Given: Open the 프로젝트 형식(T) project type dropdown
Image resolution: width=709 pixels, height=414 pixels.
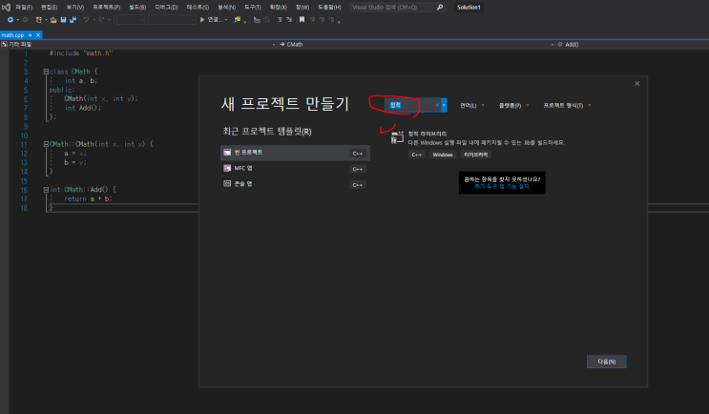Looking at the screenshot, I should pos(567,105).
